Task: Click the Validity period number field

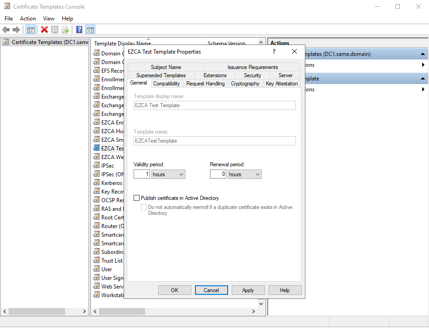Action: tap(142, 174)
